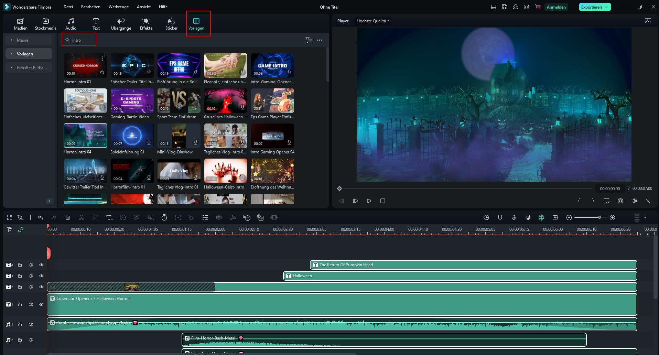Click the speed stopwatch icon
Image resolution: width=659 pixels, height=355 pixels.
(x=164, y=217)
